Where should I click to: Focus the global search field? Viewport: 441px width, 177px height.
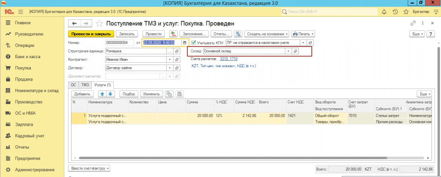point(329,12)
